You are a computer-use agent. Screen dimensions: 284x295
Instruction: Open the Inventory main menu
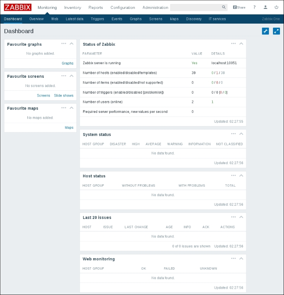click(72, 7)
